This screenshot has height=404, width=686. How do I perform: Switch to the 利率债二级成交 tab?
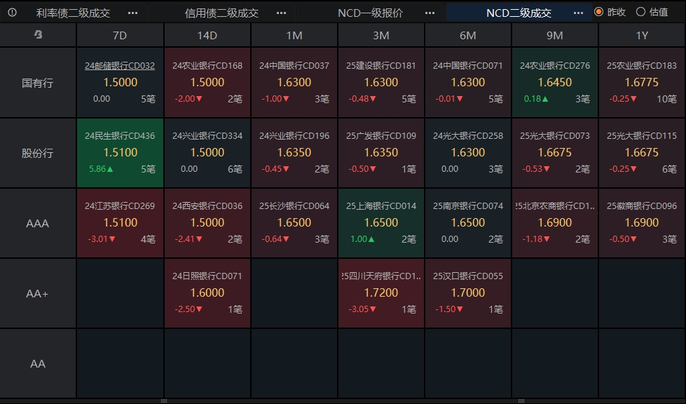point(73,13)
